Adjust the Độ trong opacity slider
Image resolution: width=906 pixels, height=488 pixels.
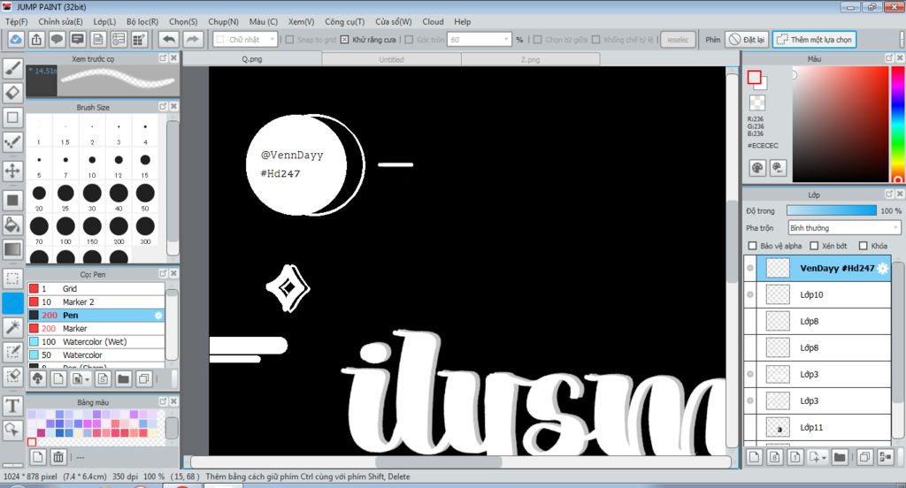point(832,210)
